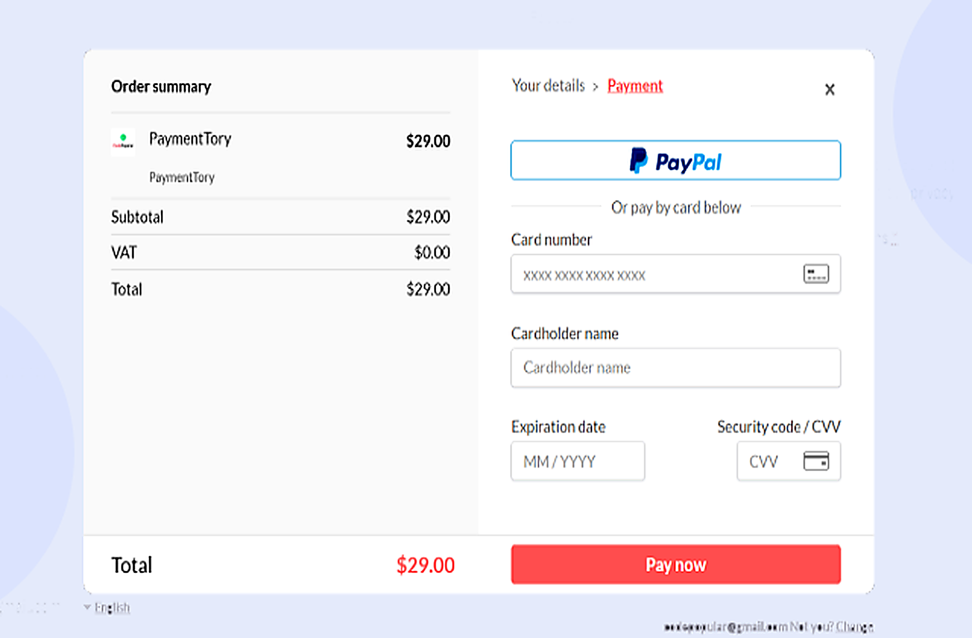Close the checkout dialog with the X
Screen dimensions: 972x638
pyautogui.click(x=830, y=89)
